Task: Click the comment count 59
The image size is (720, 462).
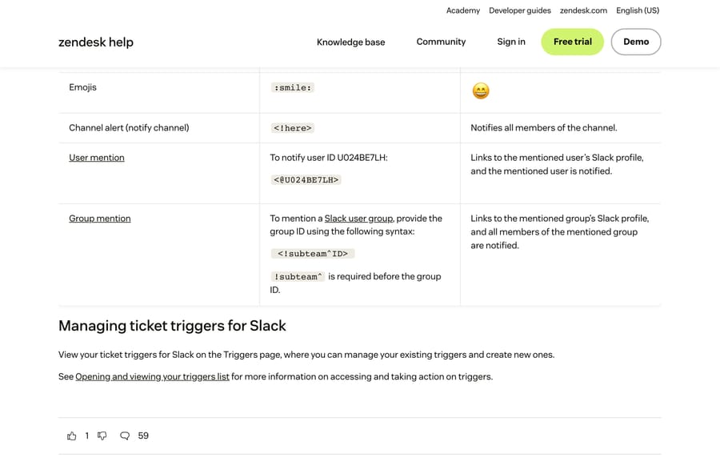Action: [143, 436]
